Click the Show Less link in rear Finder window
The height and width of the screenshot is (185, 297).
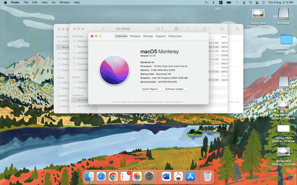pos(233,102)
